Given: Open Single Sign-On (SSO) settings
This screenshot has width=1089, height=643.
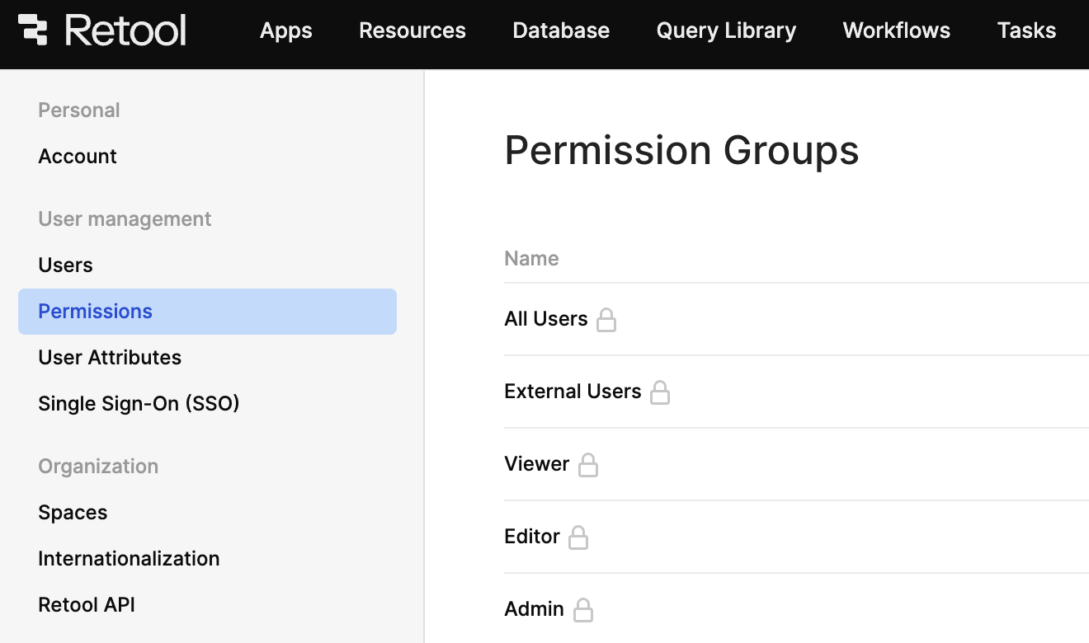Looking at the screenshot, I should click(139, 403).
